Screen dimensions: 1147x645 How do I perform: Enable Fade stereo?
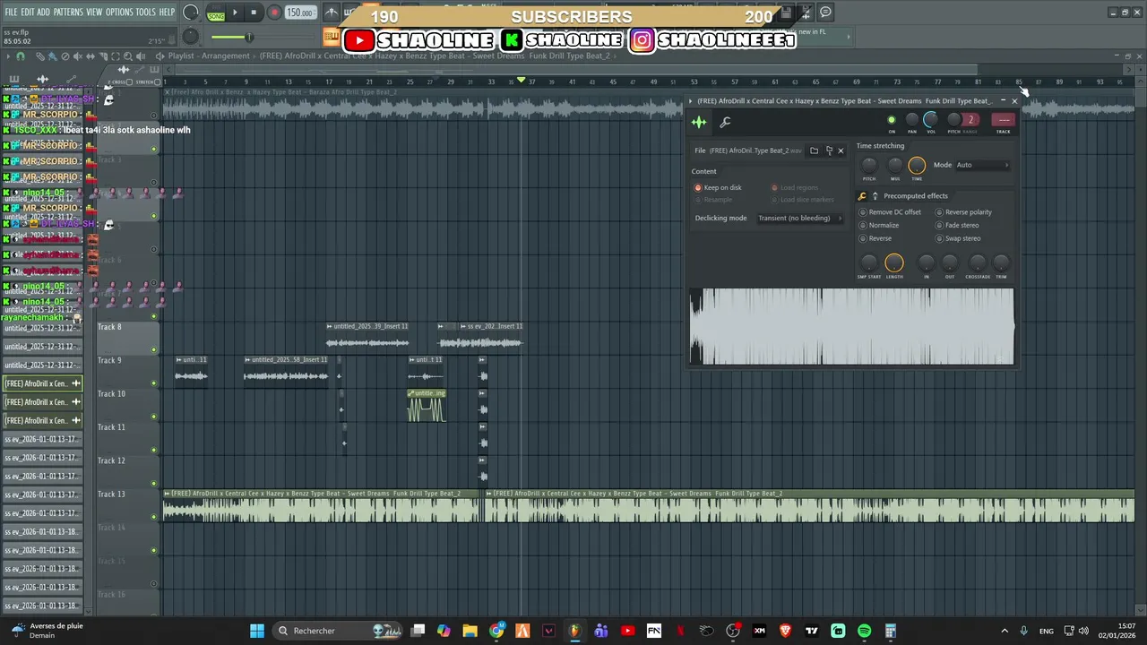pos(957,225)
